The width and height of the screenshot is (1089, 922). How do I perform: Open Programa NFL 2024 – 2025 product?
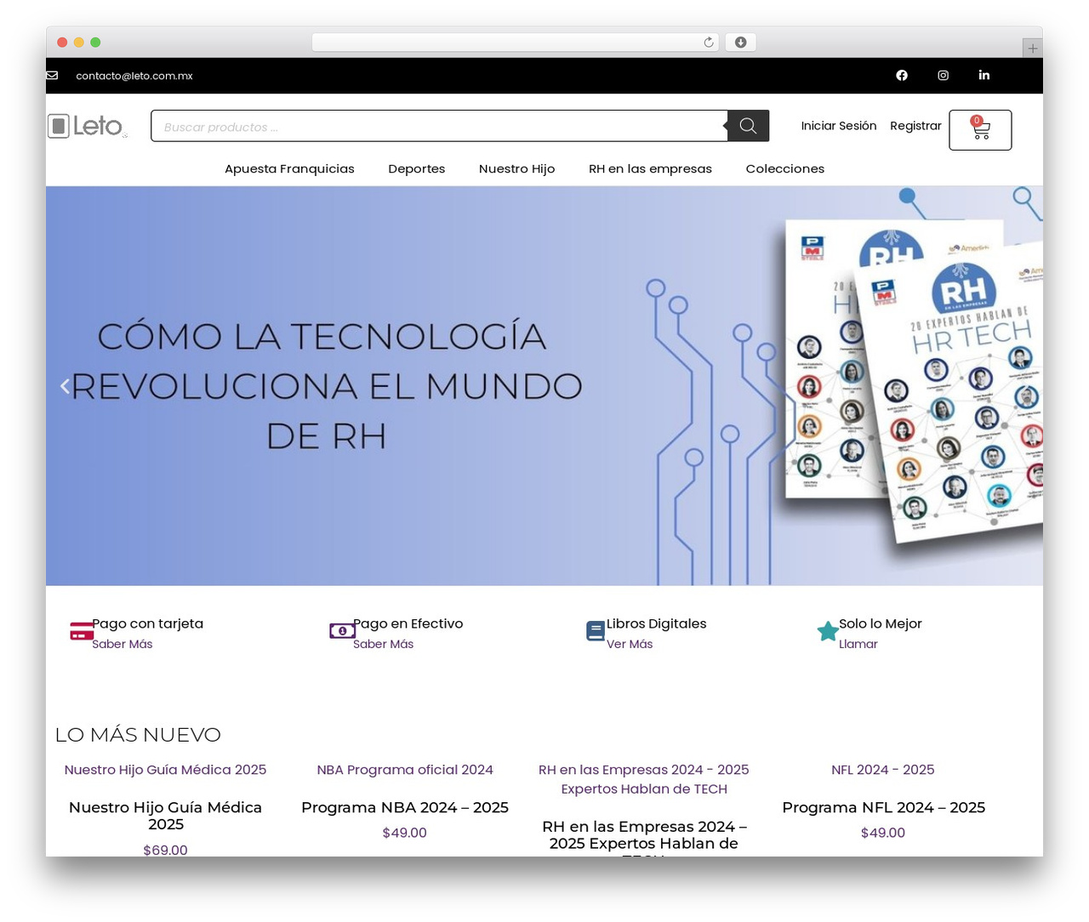point(883,807)
